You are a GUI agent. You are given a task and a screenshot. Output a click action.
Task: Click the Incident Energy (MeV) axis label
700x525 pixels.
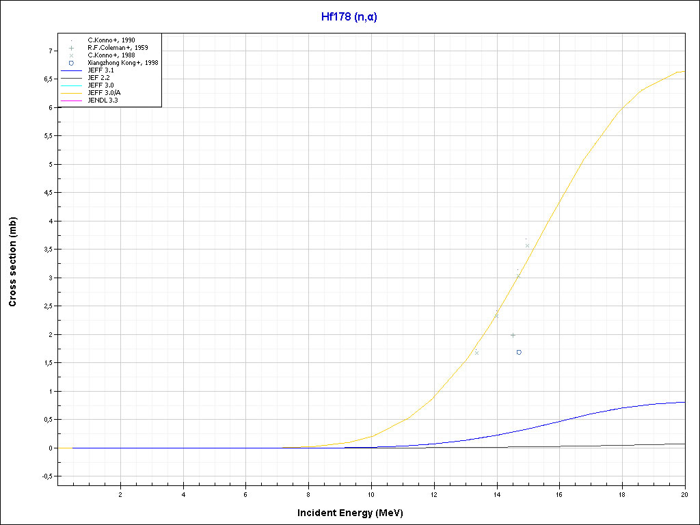point(355,512)
